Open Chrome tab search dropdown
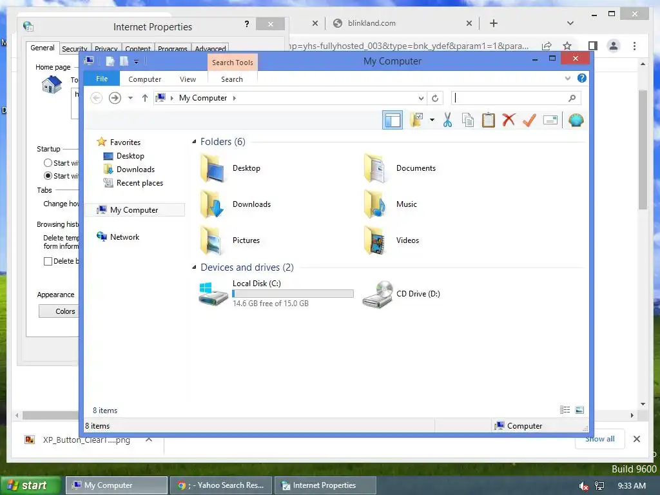 point(570,23)
